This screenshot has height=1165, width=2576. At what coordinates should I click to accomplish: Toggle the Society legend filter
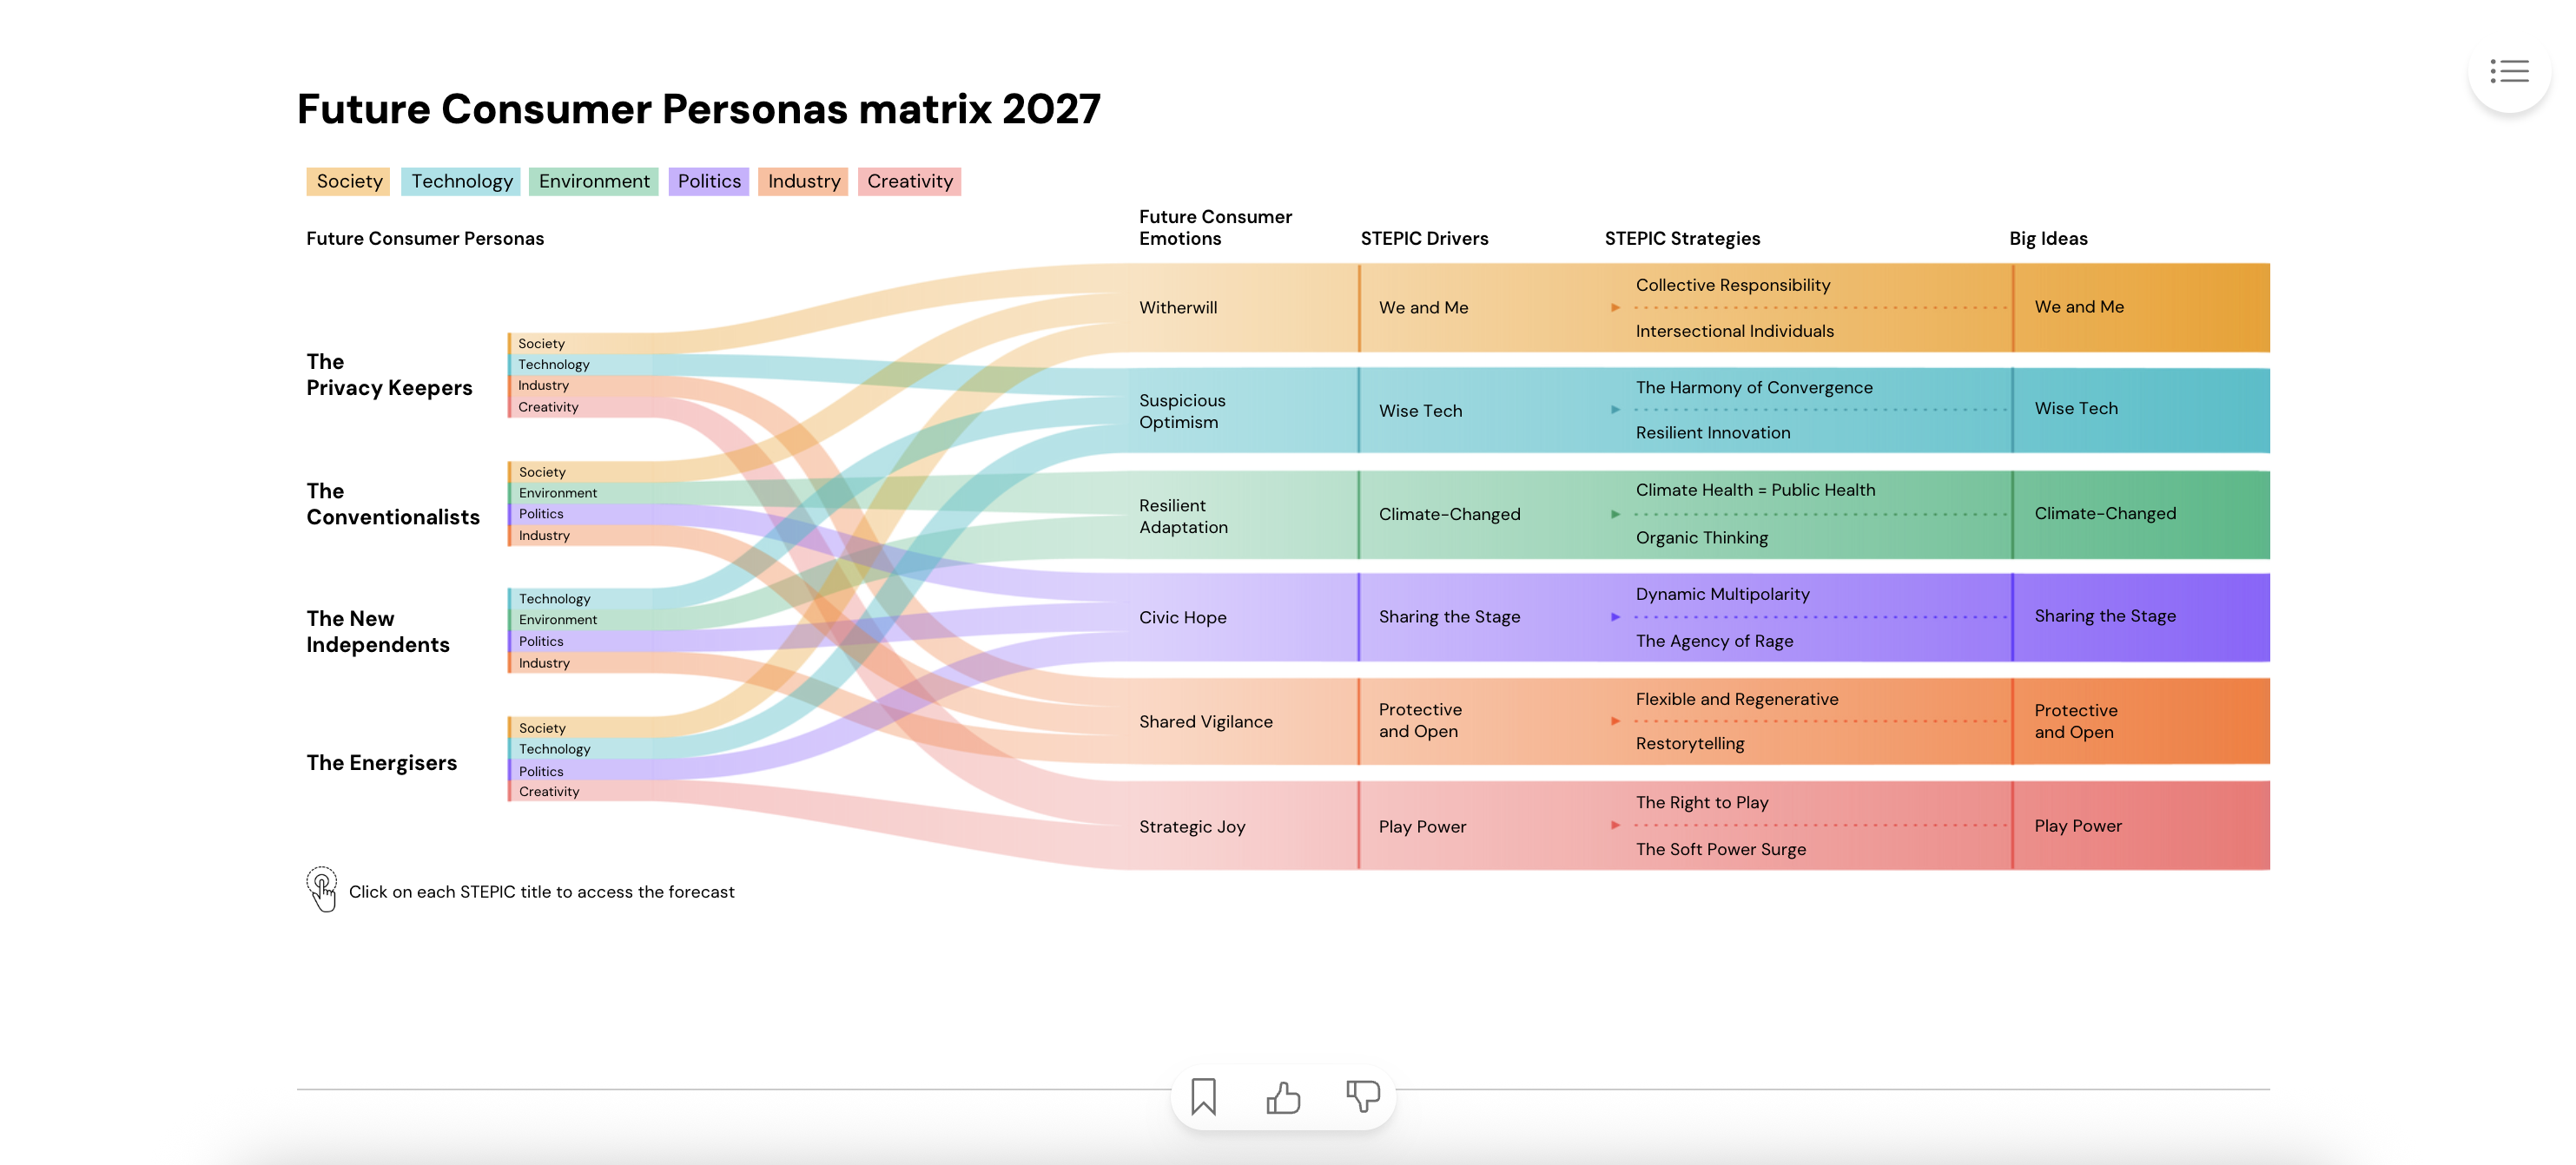click(348, 181)
